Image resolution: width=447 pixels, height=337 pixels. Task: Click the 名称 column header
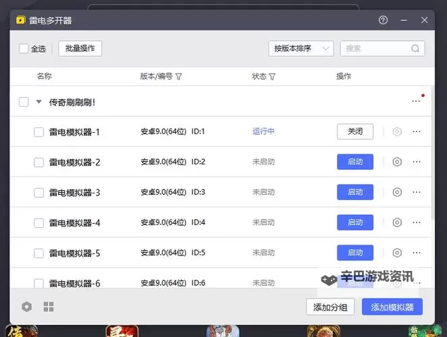[x=44, y=76]
